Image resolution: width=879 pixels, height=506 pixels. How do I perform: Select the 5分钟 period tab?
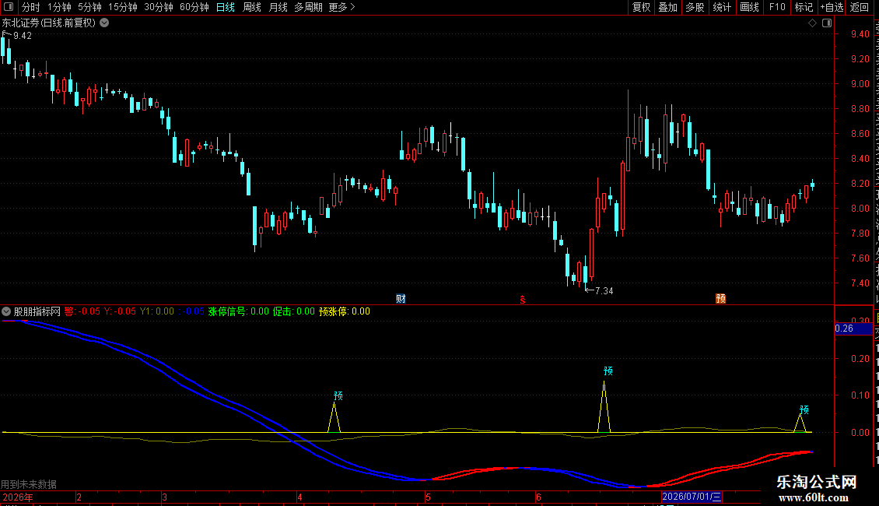pyautogui.click(x=89, y=7)
